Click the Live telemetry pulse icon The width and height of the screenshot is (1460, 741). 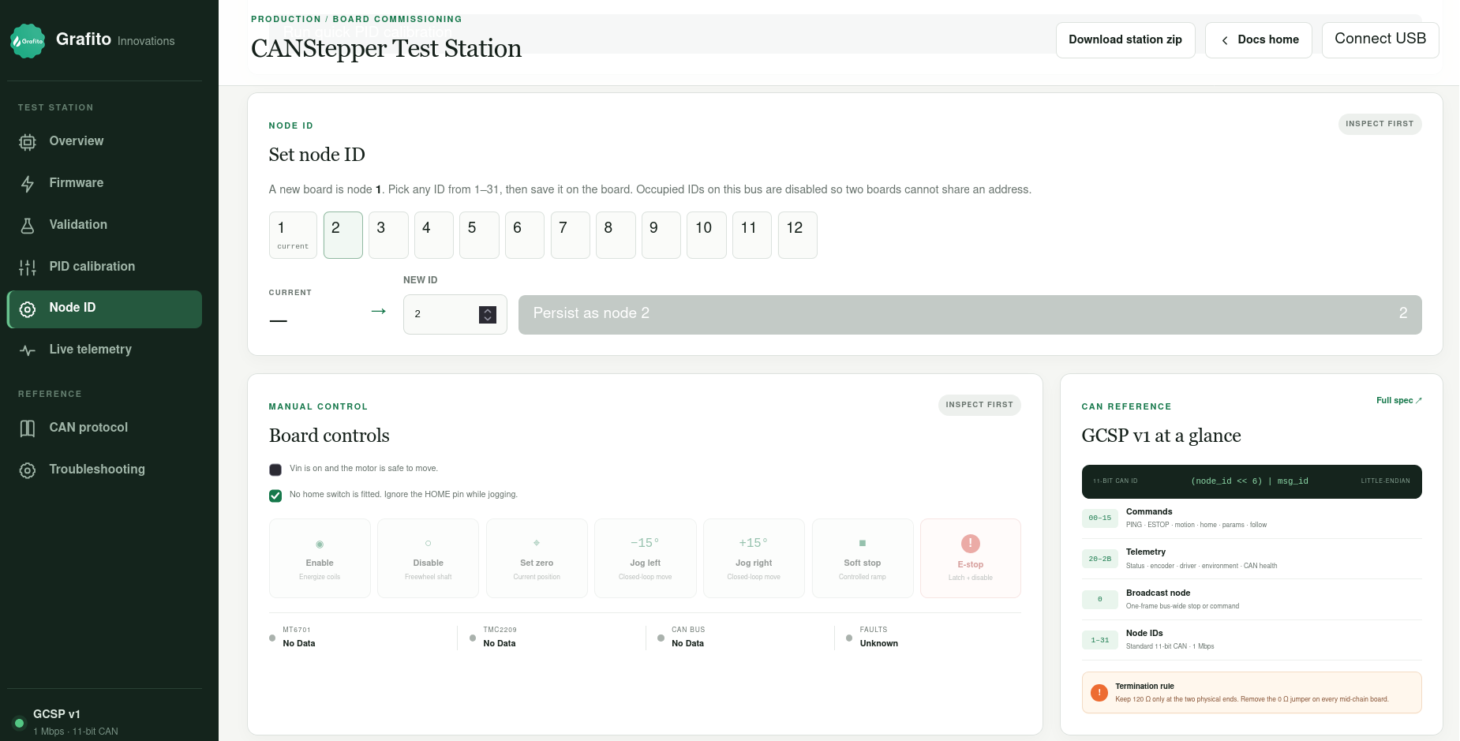click(x=28, y=350)
